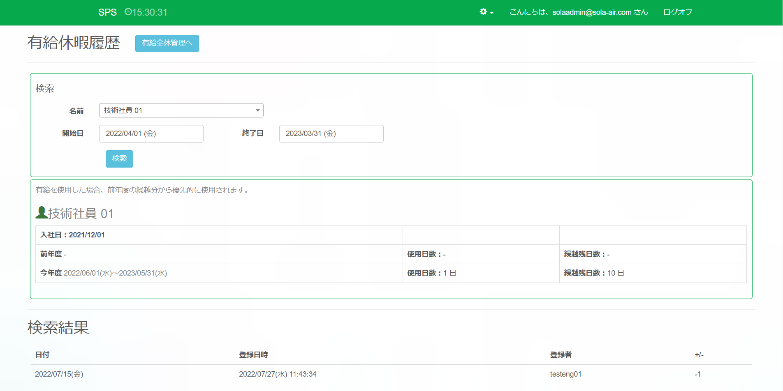
Task: Click the user silhouette icon beside 技術社員 01
Action: 41,213
